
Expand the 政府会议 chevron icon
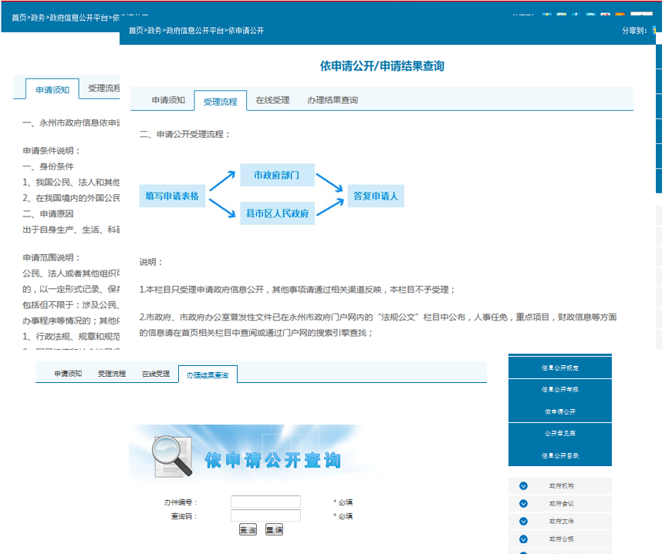523,504
